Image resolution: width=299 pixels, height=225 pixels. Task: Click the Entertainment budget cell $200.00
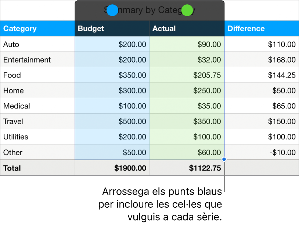[x=112, y=60]
